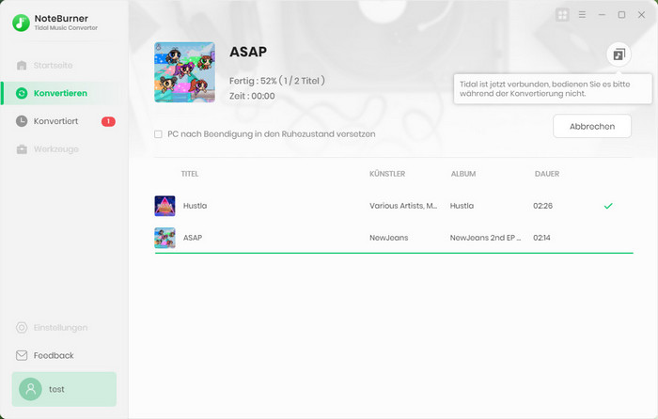Select the ASAP title in track list
658x419 pixels.
[x=193, y=238]
